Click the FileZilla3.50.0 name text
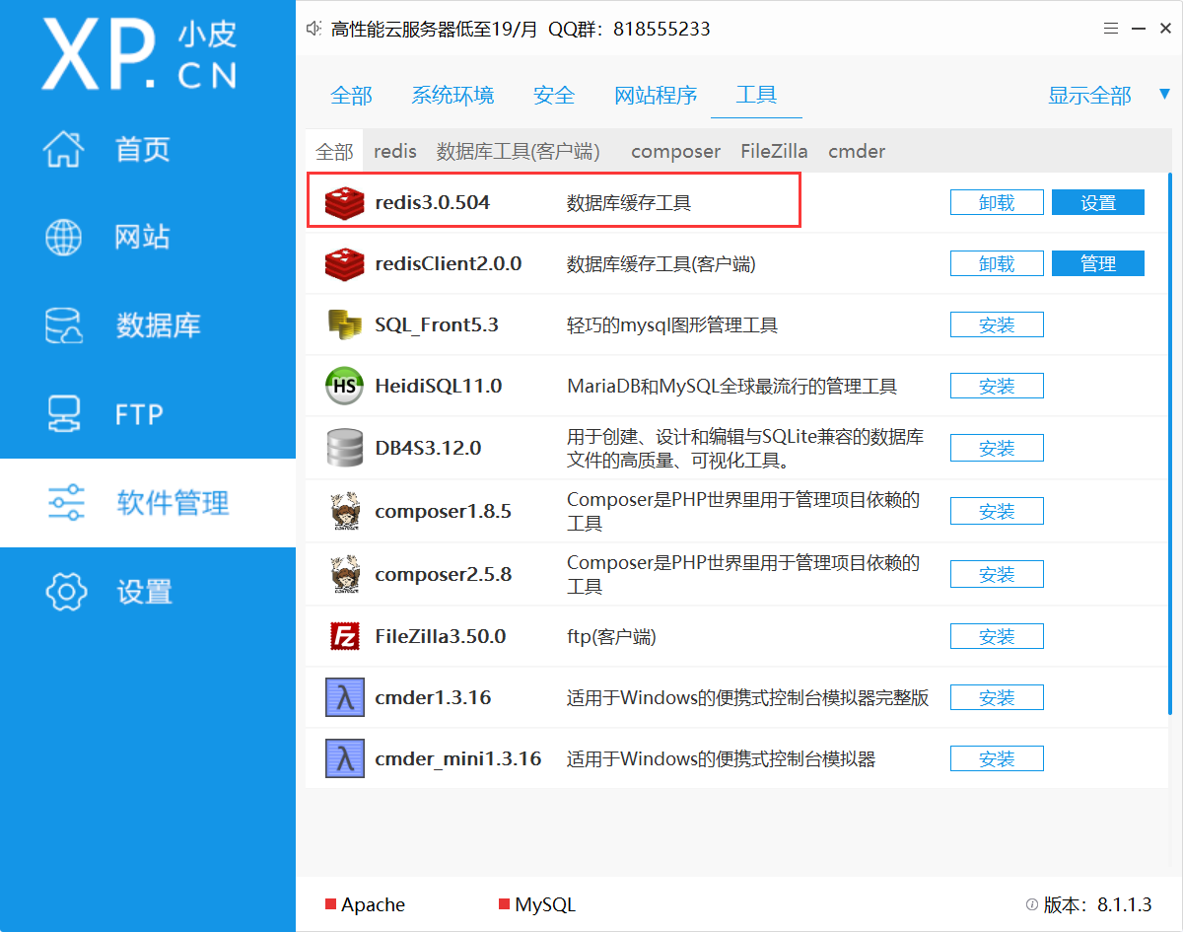 click(x=440, y=636)
